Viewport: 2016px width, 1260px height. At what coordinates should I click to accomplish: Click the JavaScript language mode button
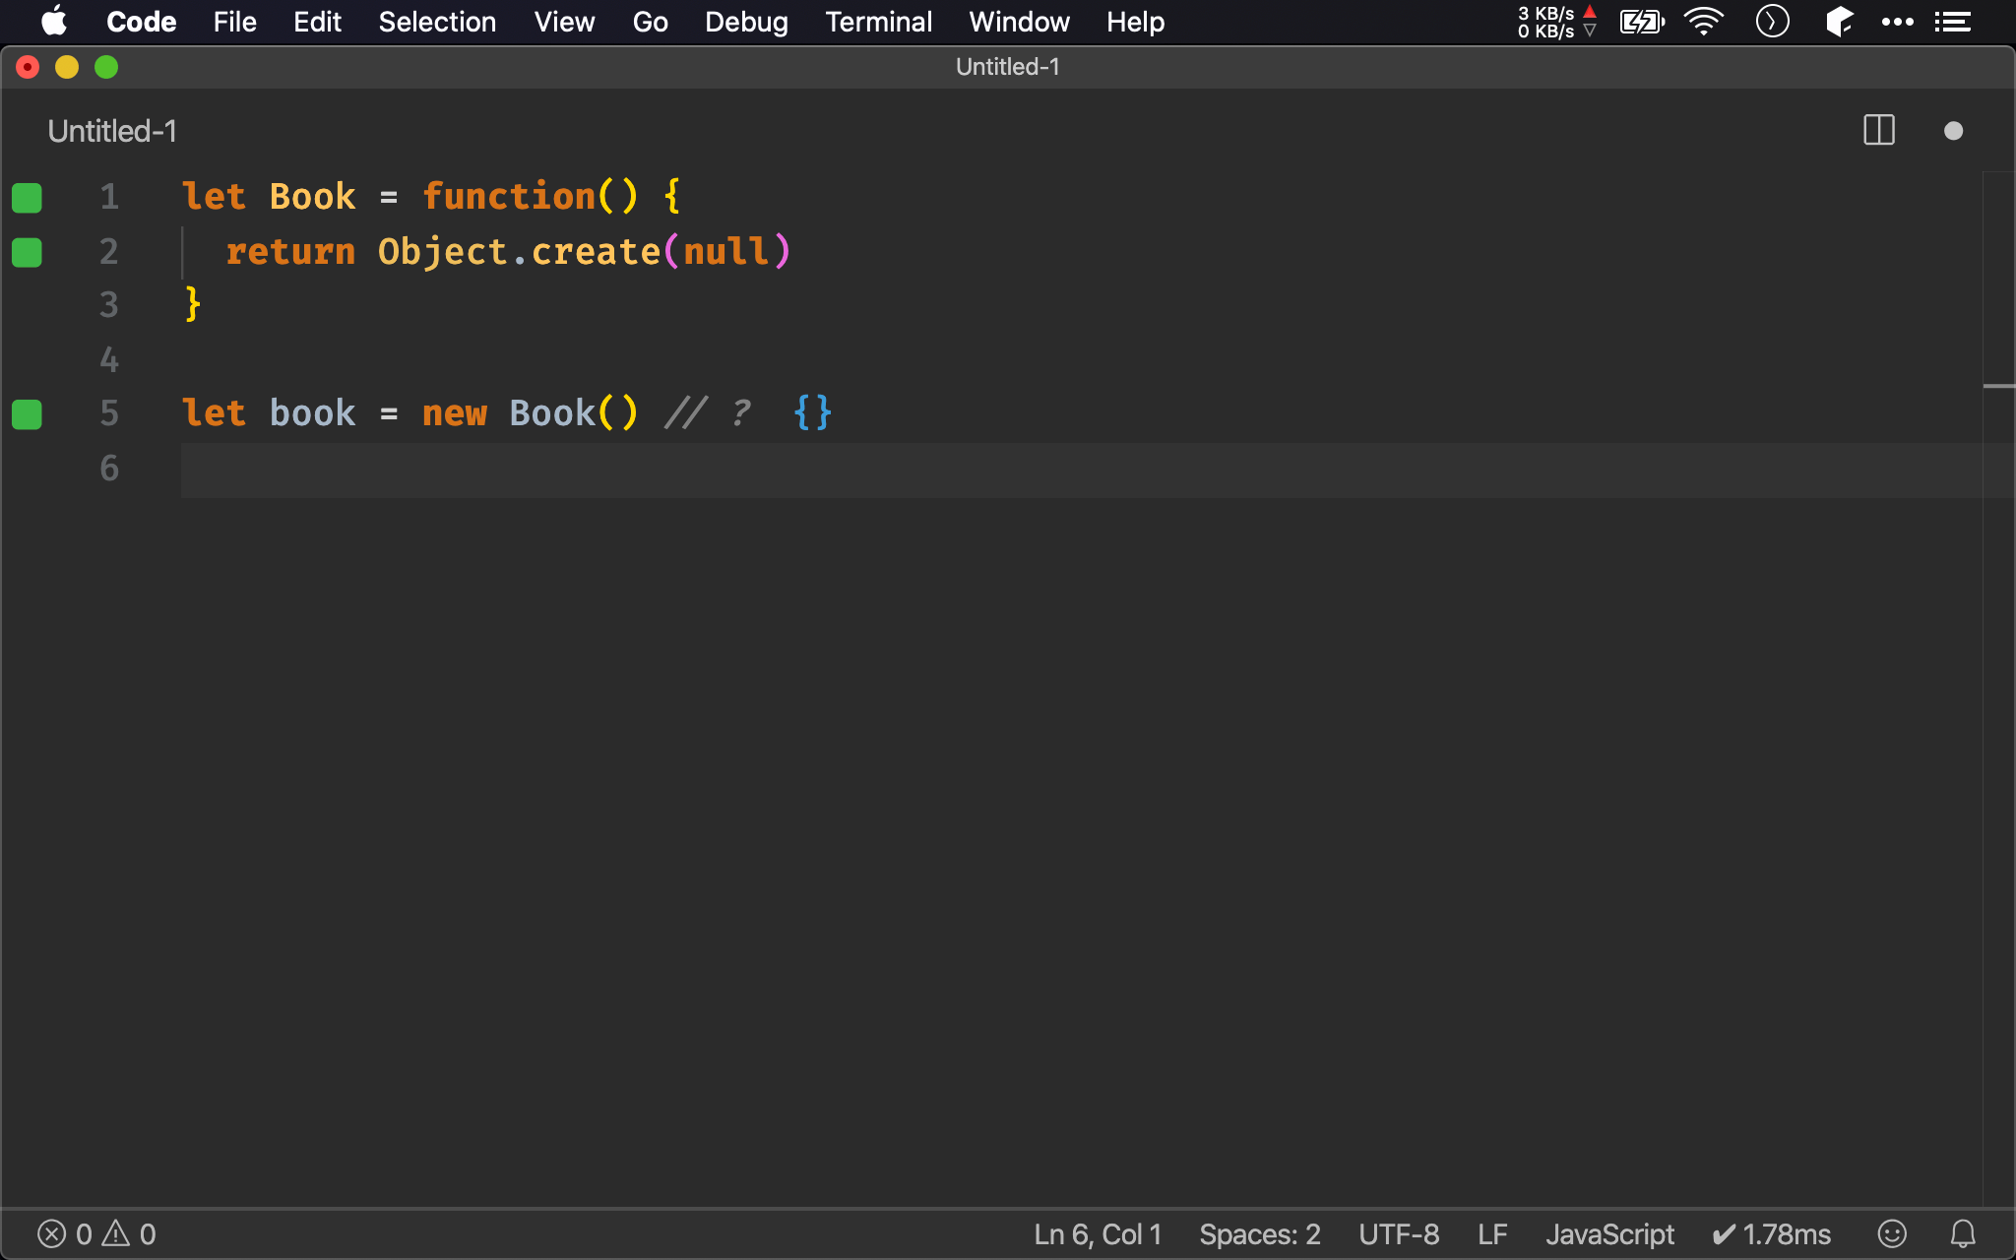1608,1233
